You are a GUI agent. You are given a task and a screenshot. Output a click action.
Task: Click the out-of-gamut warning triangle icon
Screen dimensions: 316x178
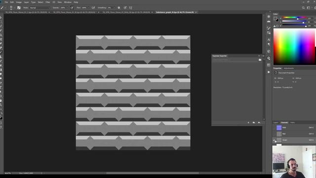click(275, 26)
